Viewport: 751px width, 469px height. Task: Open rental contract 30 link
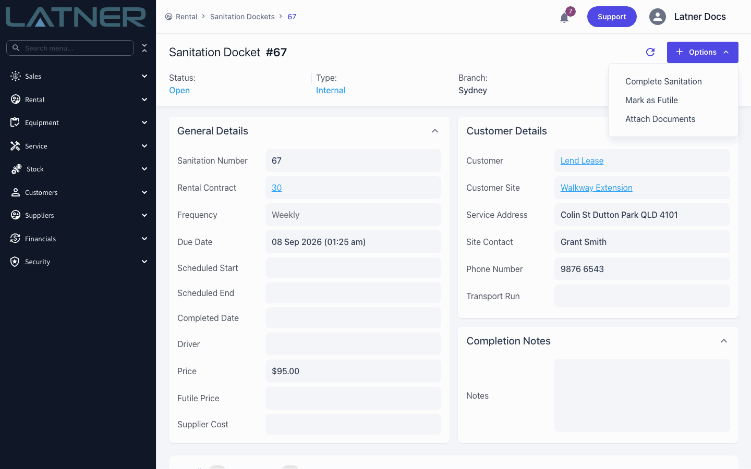(x=276, y=188)
